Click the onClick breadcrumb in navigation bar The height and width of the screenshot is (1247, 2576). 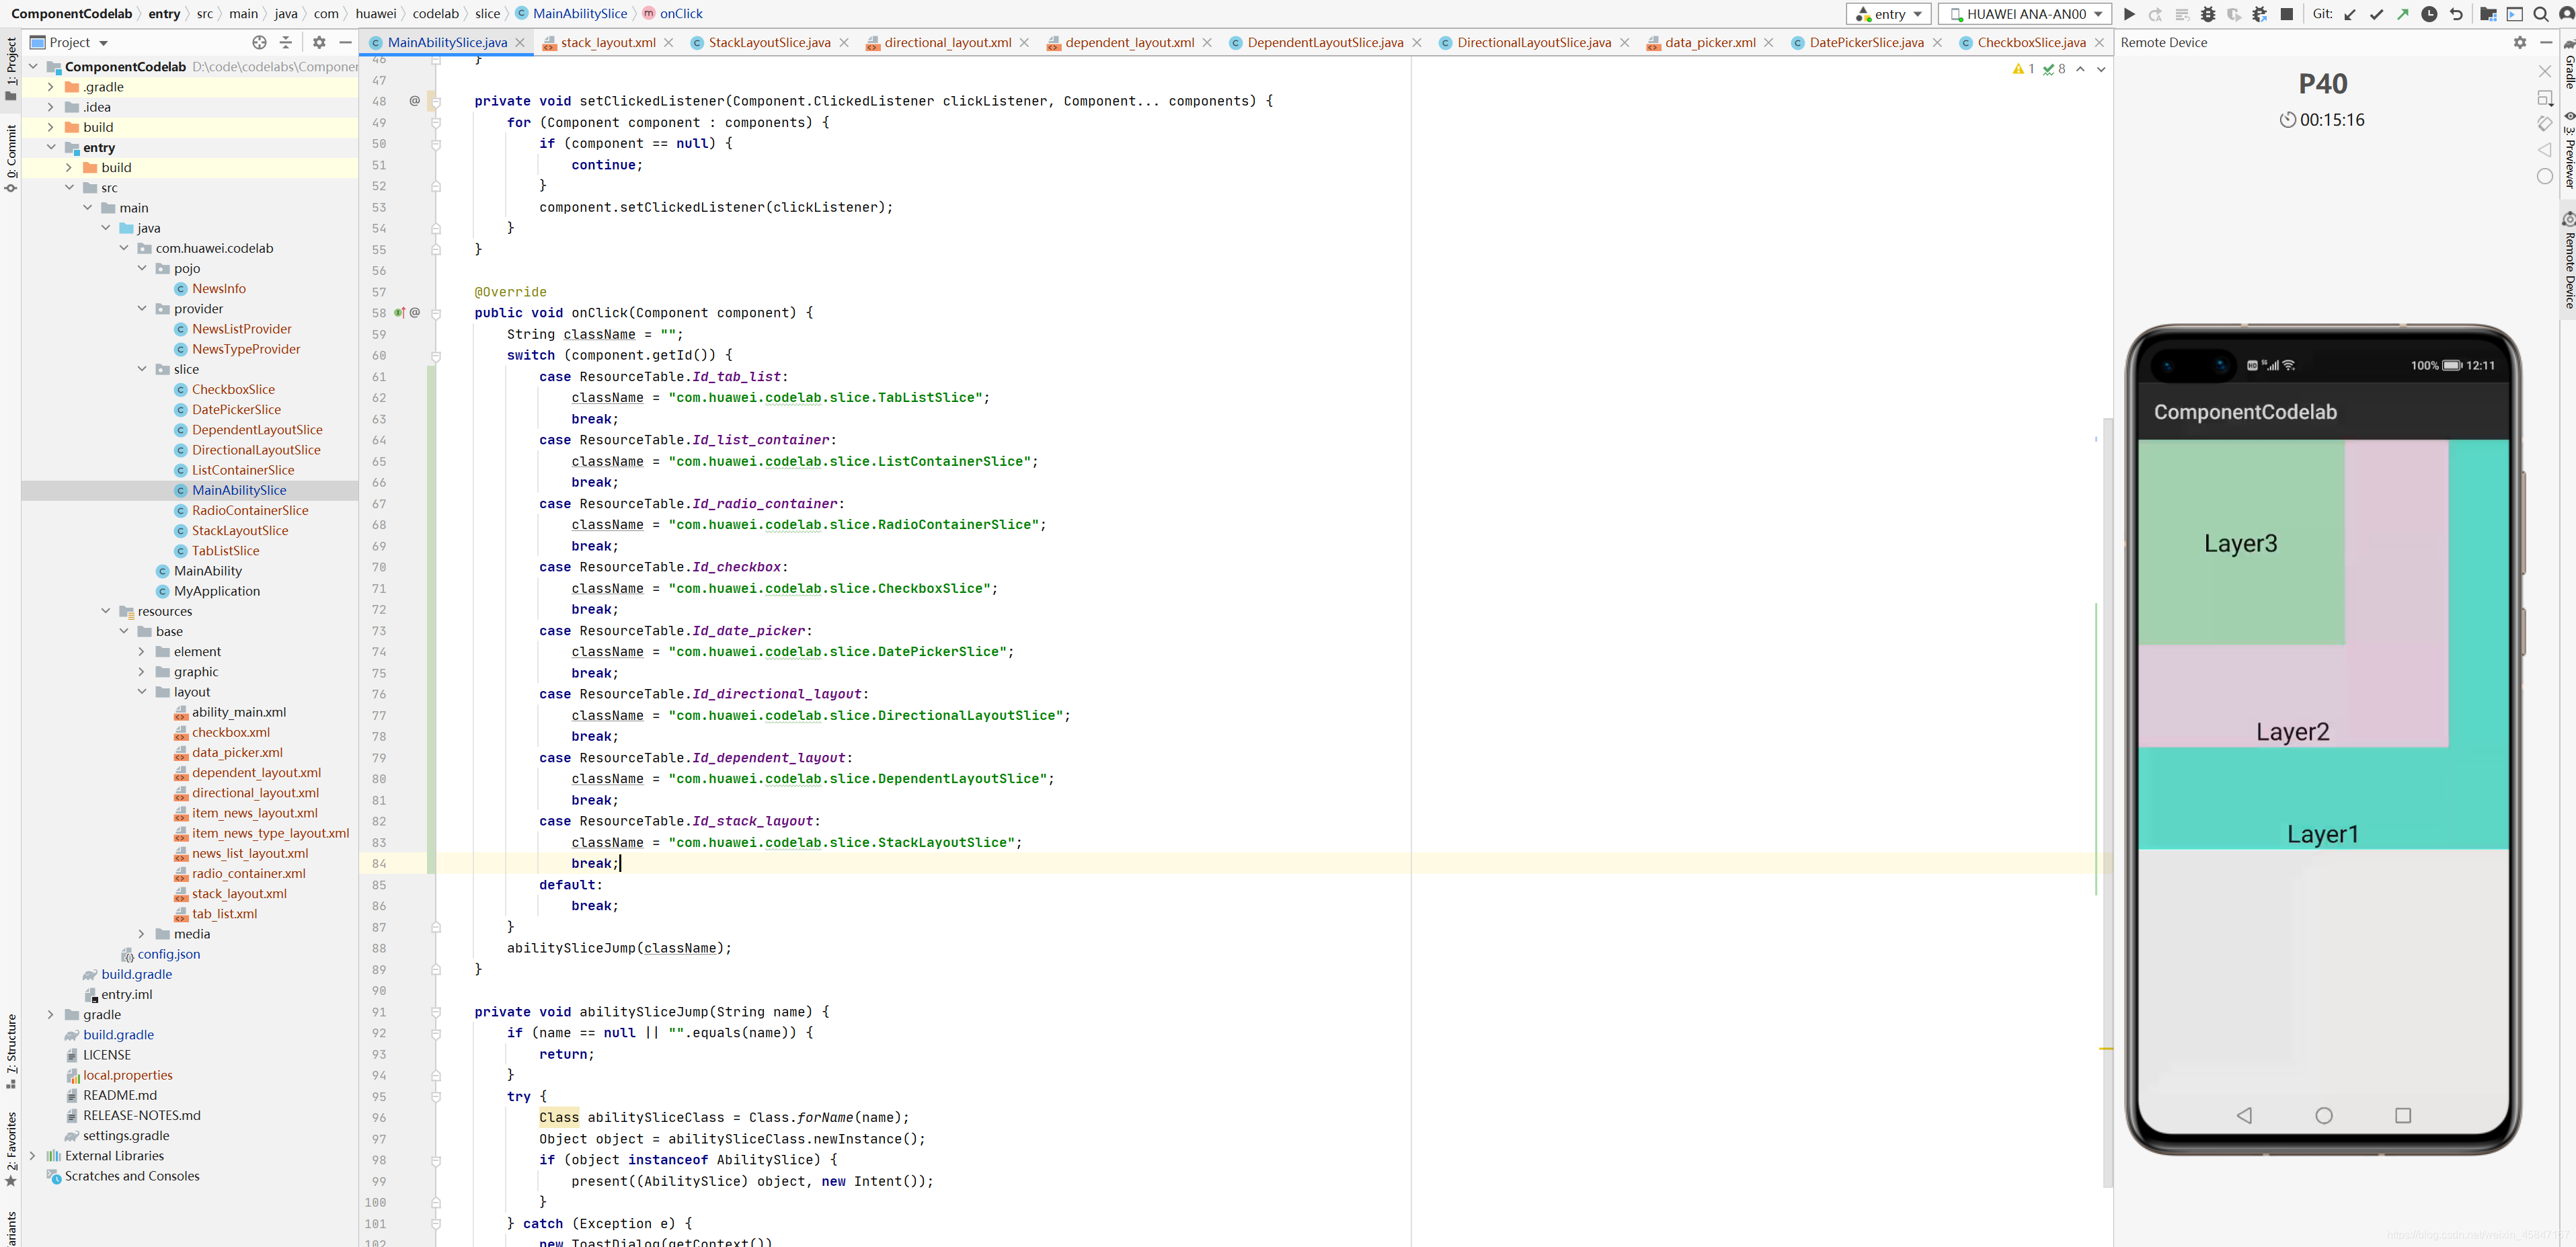pyautogui.click(x=680, y=14)
